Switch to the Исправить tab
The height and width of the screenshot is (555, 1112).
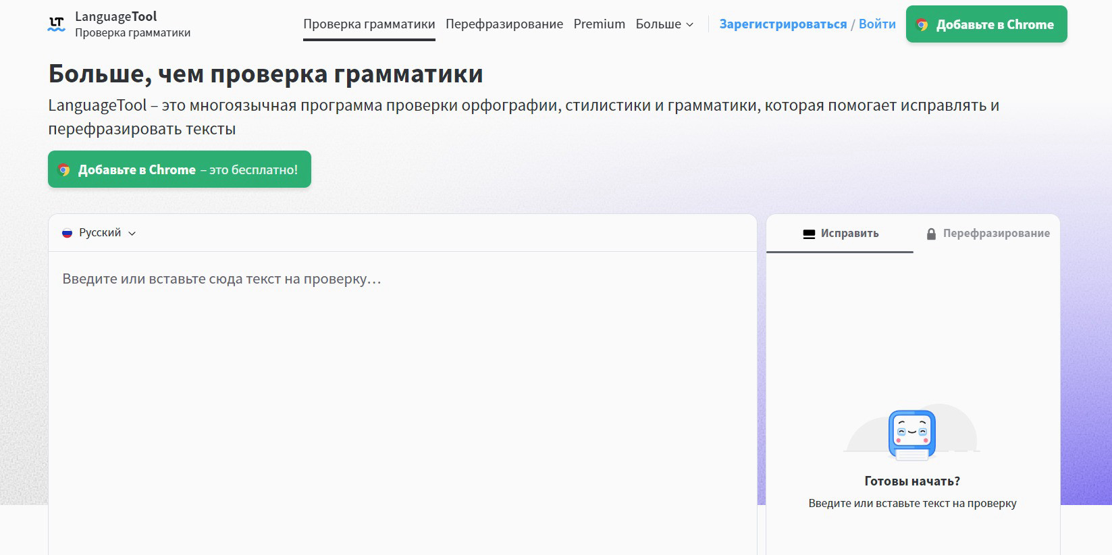point(840,234)
